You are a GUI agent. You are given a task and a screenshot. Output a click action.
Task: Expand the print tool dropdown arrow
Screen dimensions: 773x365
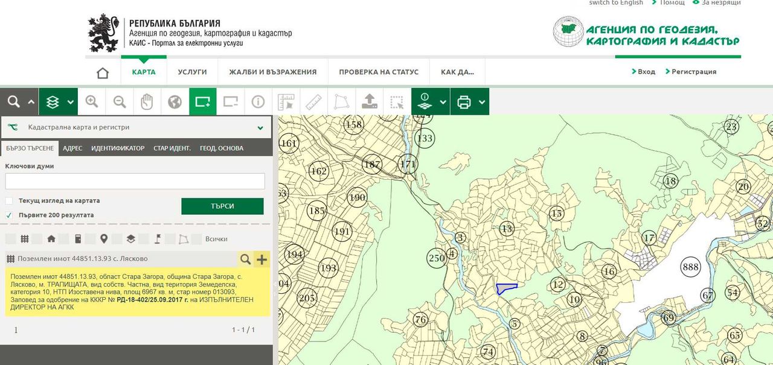(482, 102)
